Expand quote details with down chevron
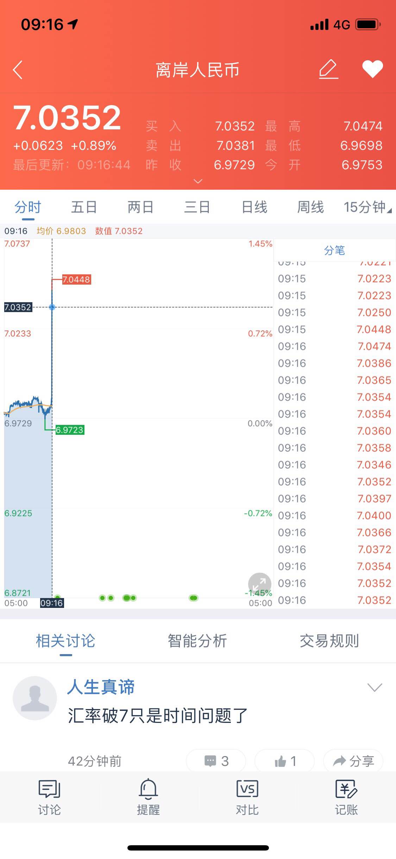 [198, 181]
